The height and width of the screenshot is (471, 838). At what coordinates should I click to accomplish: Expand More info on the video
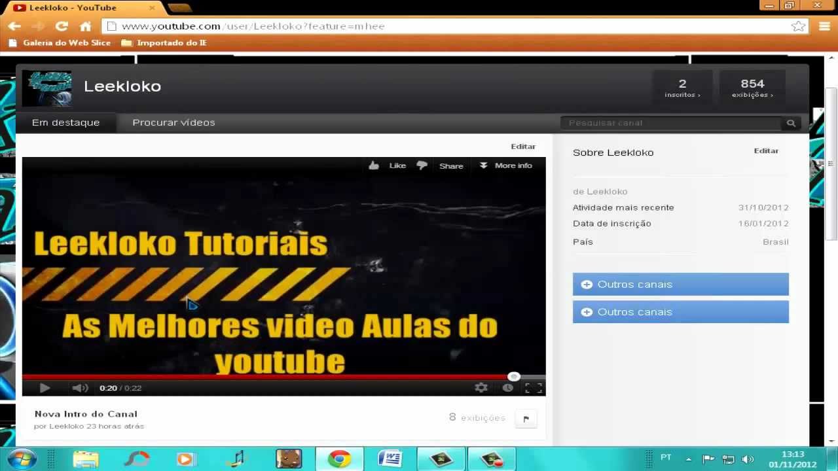[505, 166]
